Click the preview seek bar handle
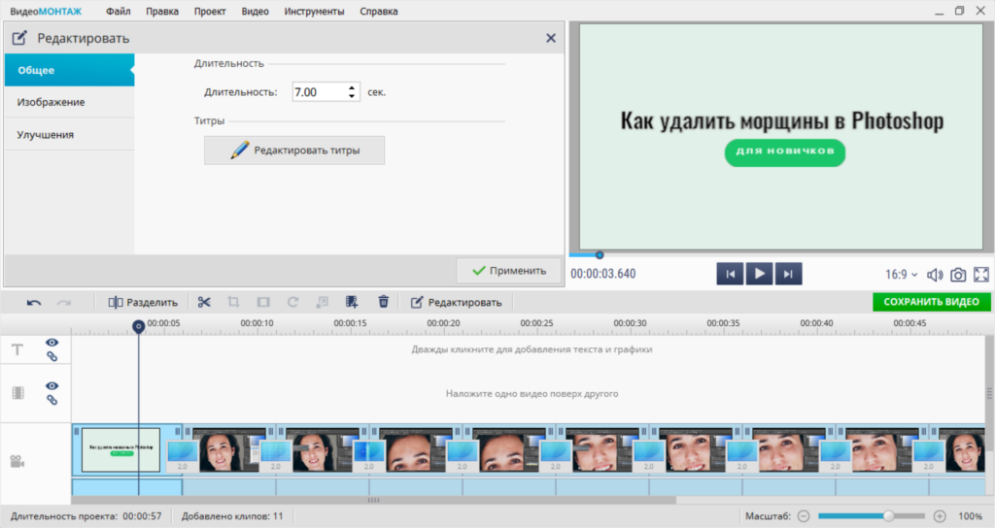The image size is (995, 528). pyautogui.click(x=599, y=255)
